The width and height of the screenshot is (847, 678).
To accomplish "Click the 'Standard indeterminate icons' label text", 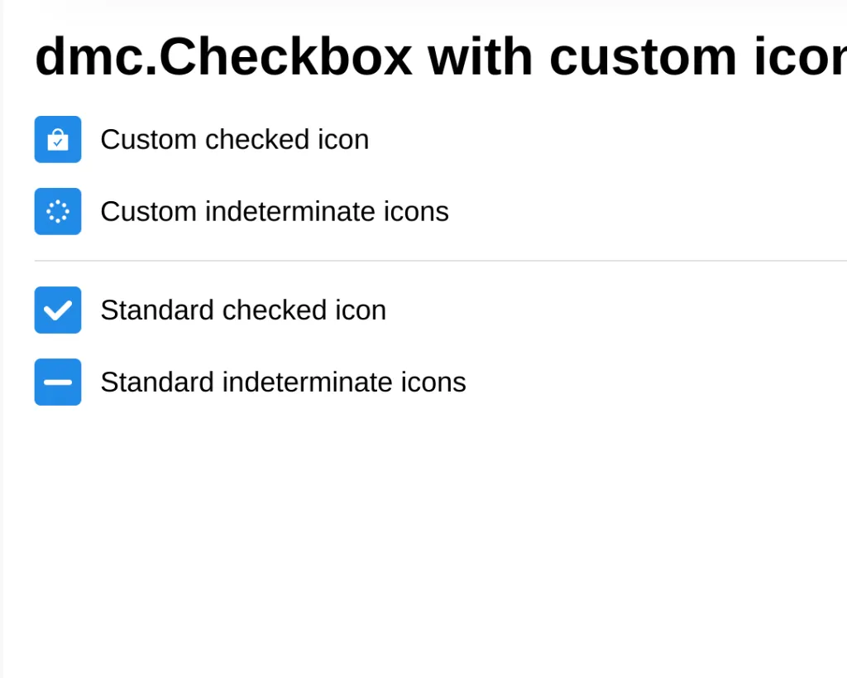I will point(283,382).
